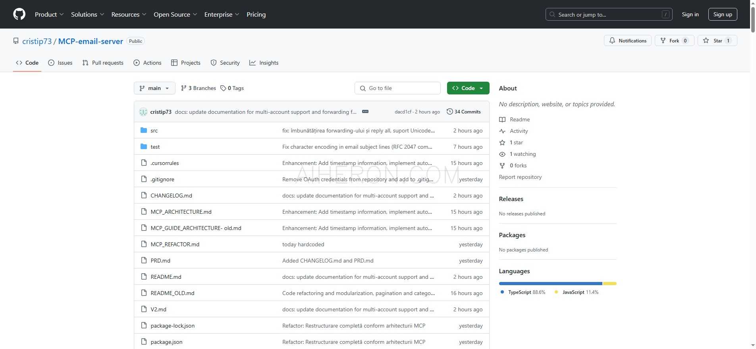Click the search magnifier icon in header
This screenshot has height=349, width=756.
[552, 14]
